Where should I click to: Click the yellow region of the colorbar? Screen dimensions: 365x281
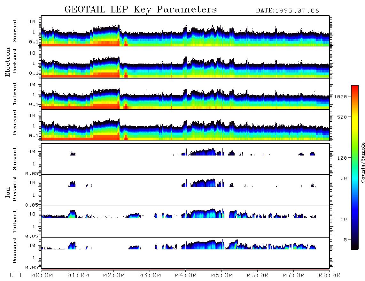click(x=355, y=121)
